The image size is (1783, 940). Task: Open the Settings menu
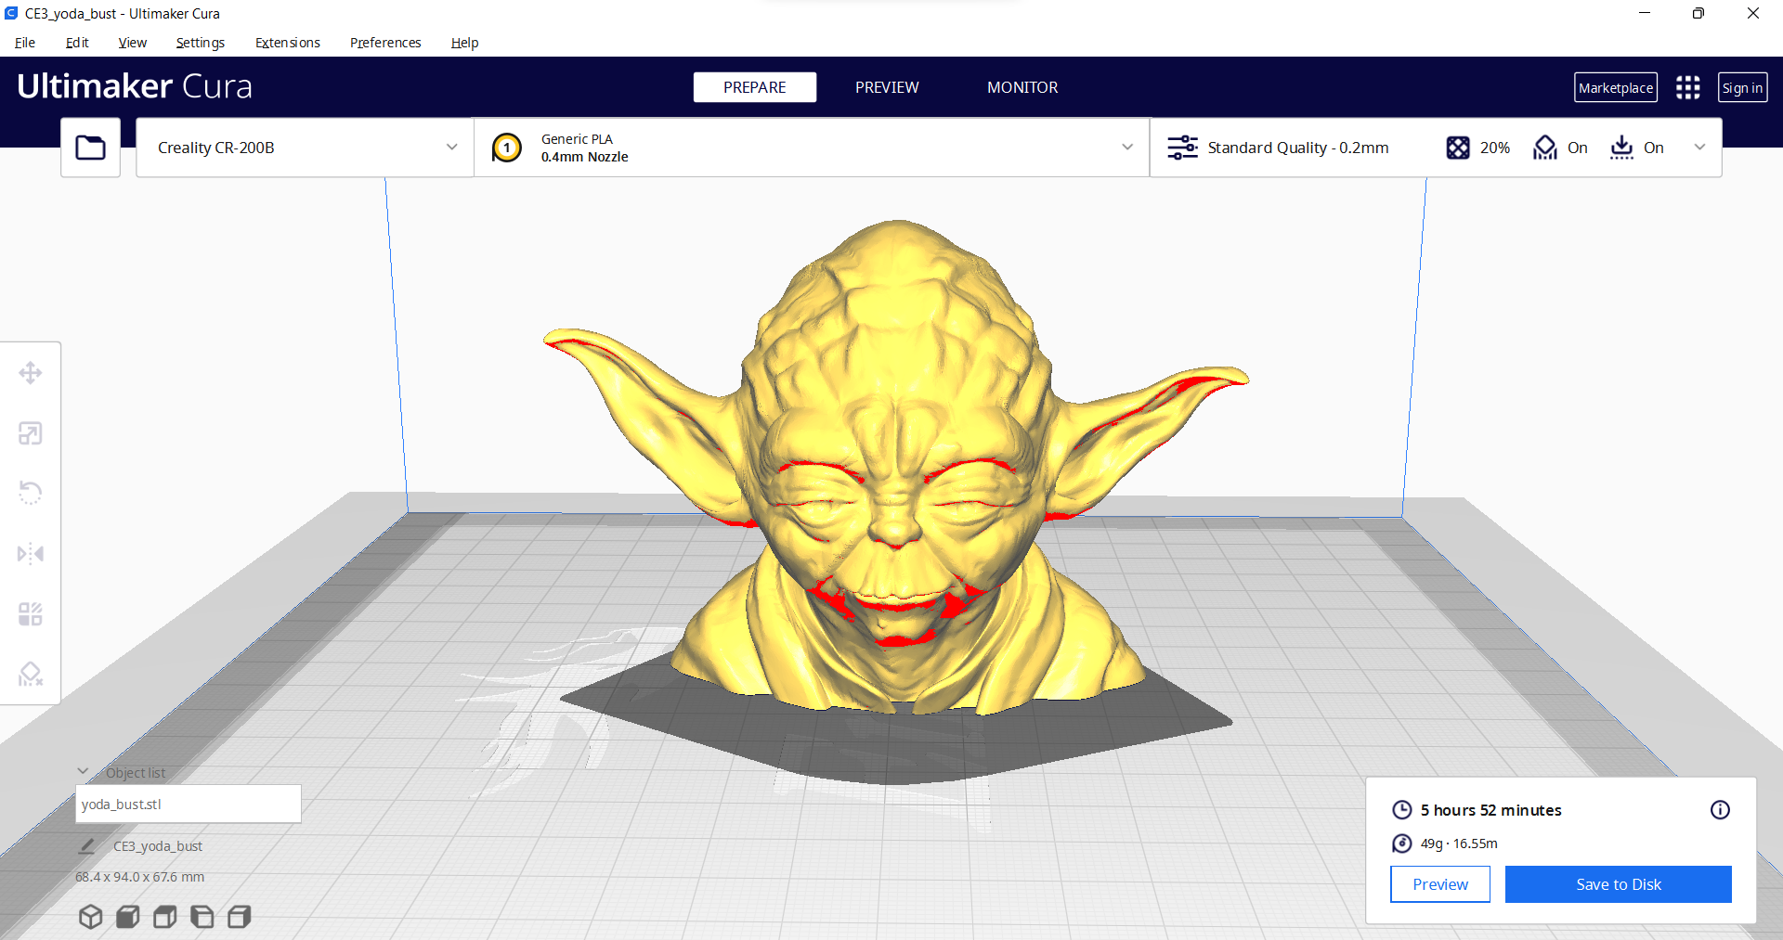201,43
